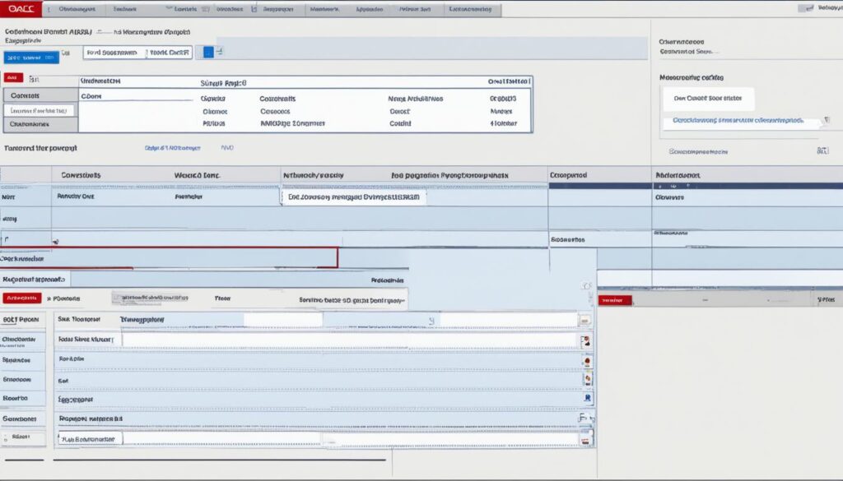Toggle the small checkbox at the left of the table's fourth row
Image resolution: width=843 pixels, height=481 pixels.
7,241
